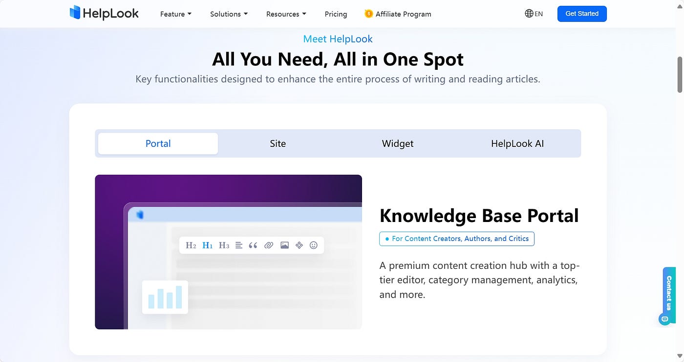Click the H2 heading icon
This screenshot has width=684, height=362.
coord(191,245)
